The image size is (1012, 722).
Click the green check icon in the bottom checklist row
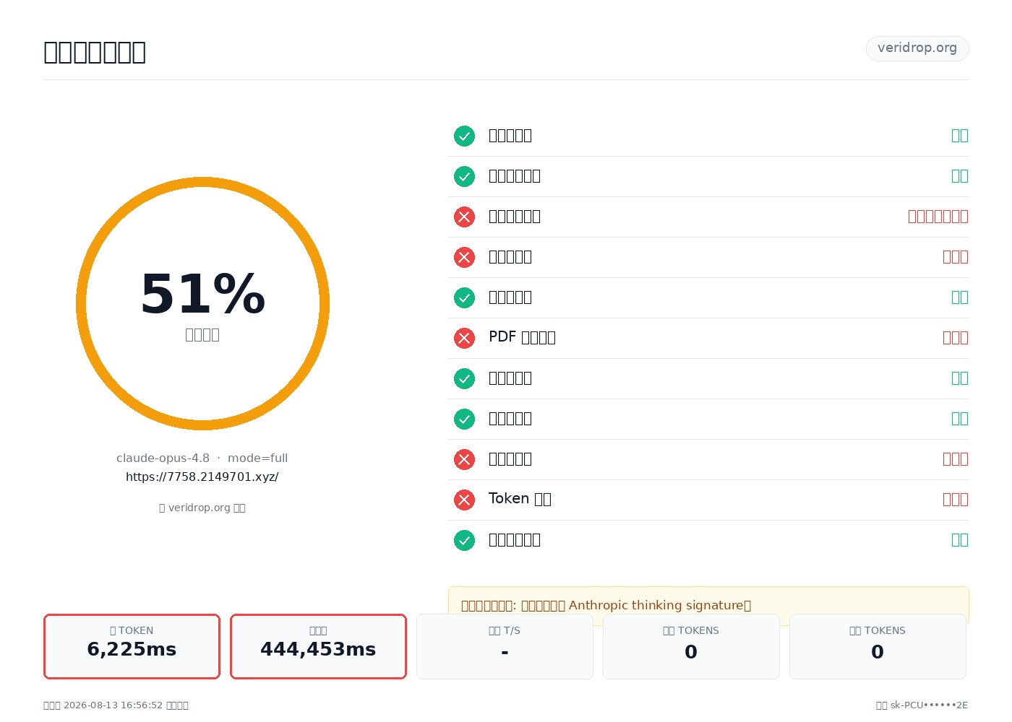(x=464, y=540)
